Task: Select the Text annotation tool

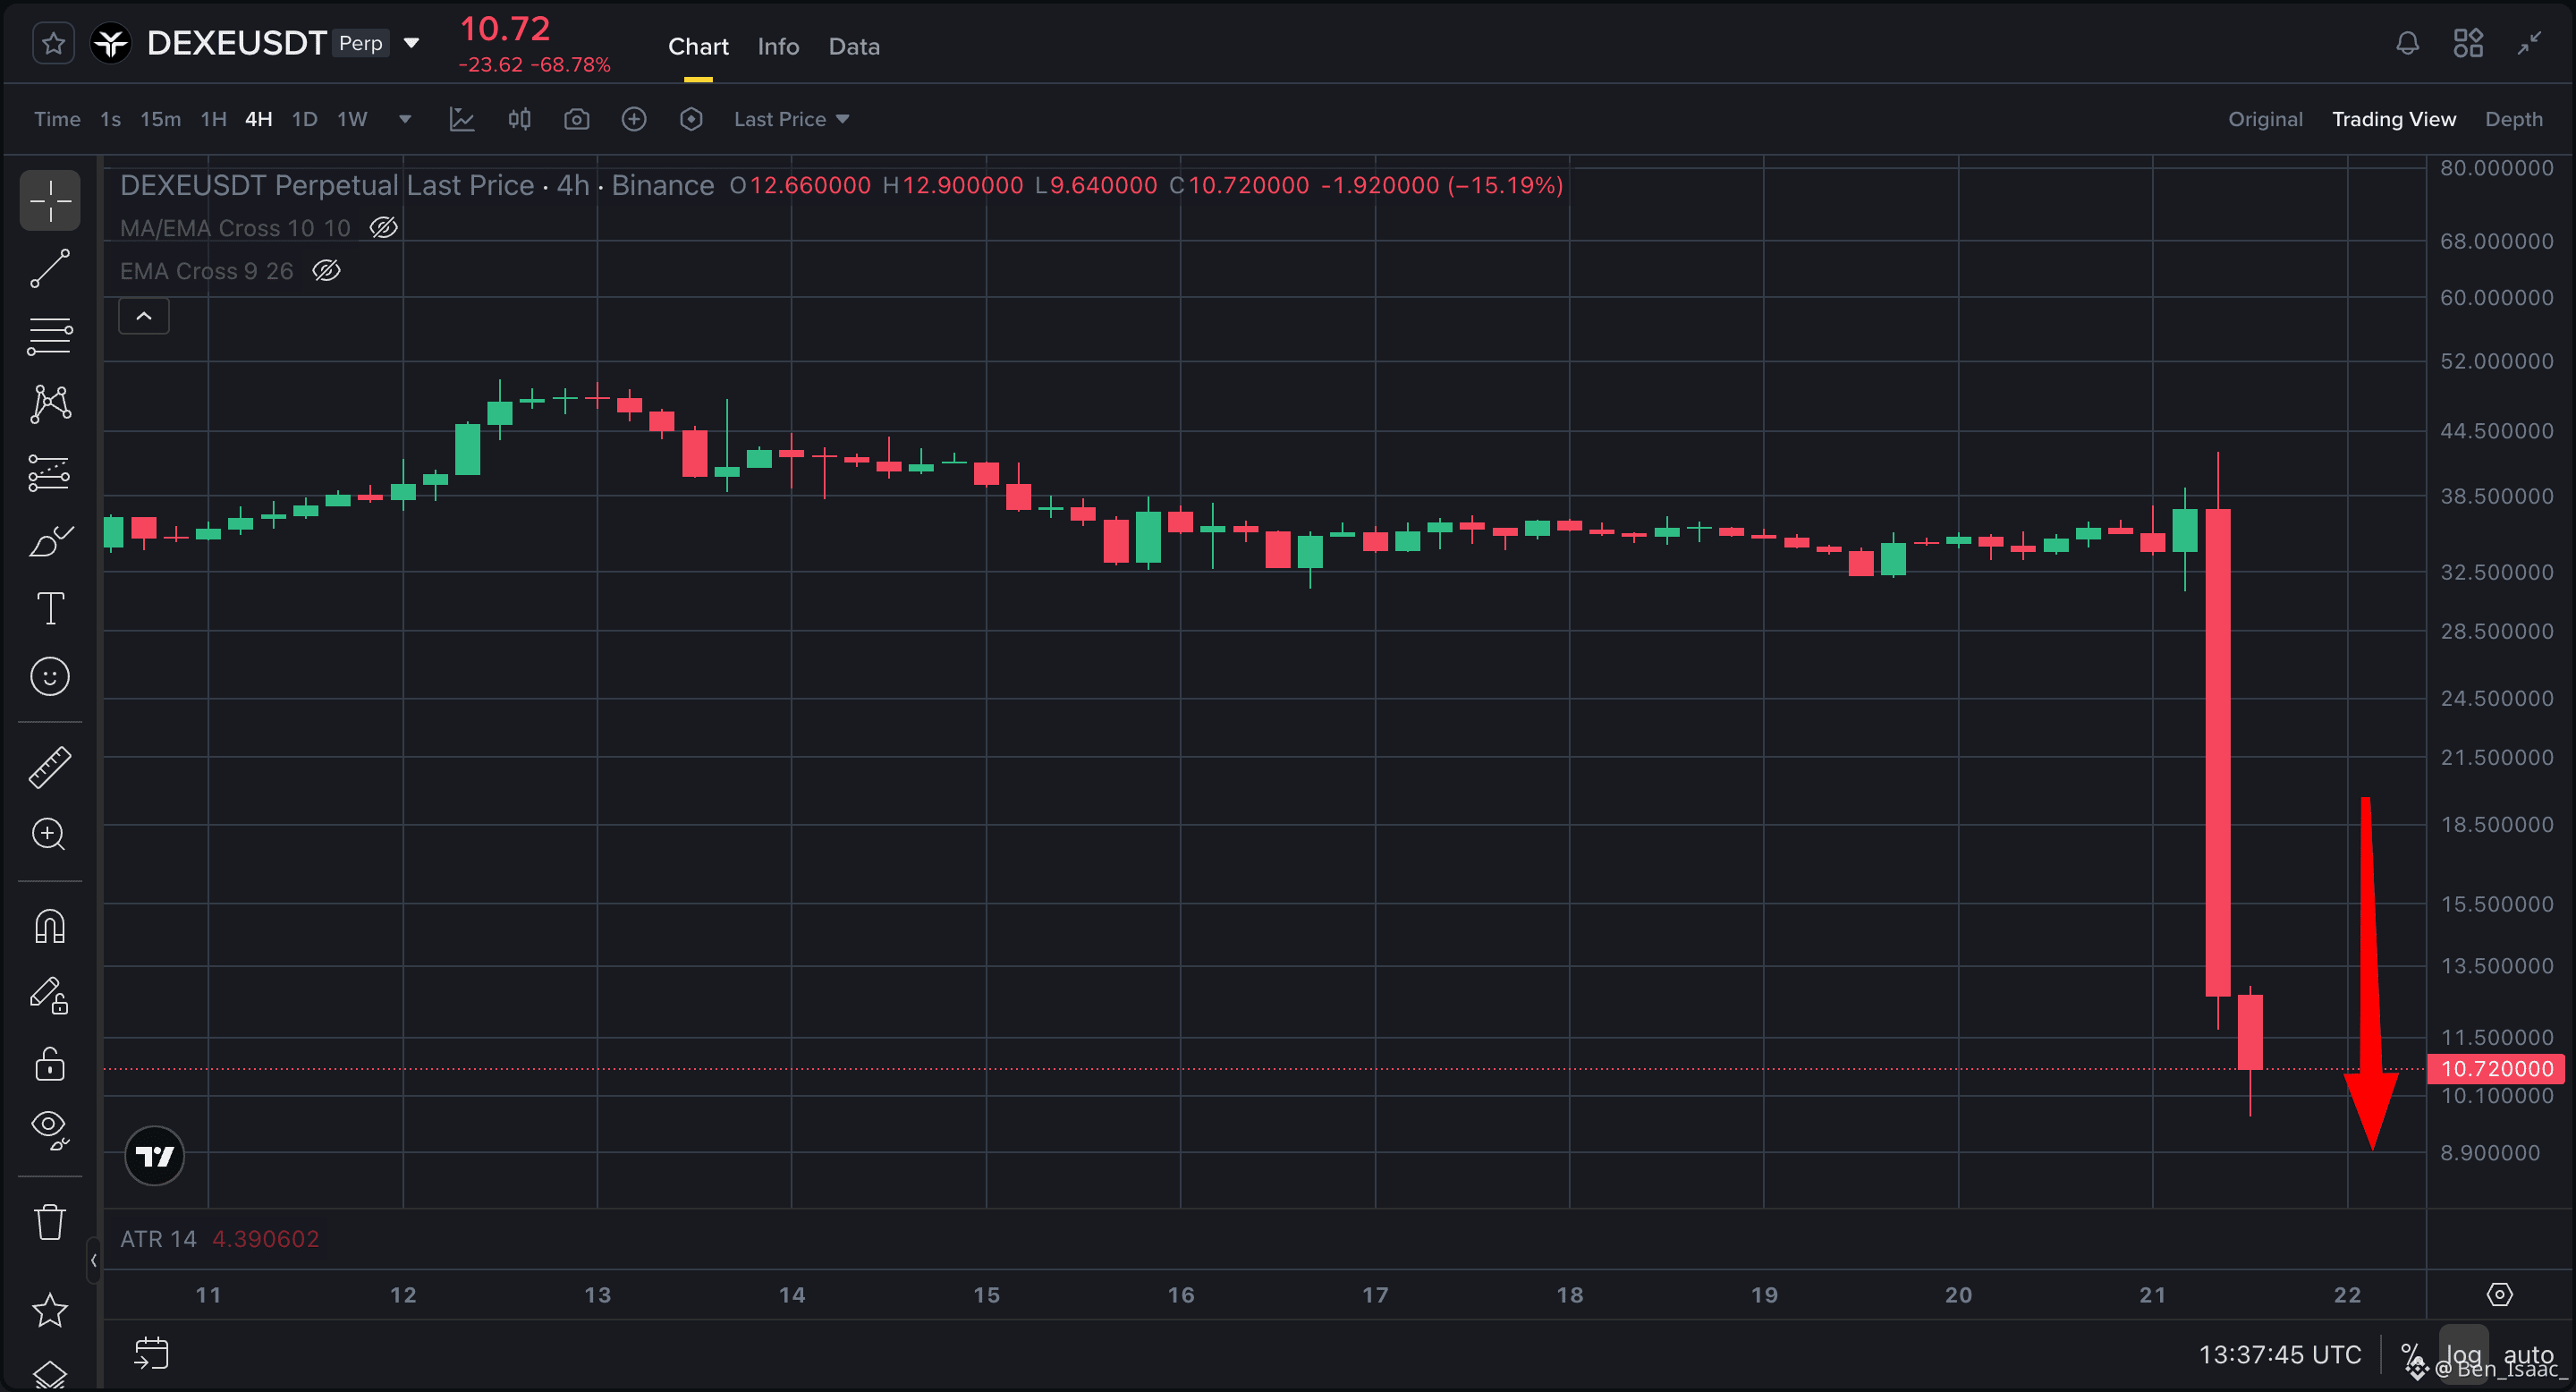Action: (x=50, y=608)
